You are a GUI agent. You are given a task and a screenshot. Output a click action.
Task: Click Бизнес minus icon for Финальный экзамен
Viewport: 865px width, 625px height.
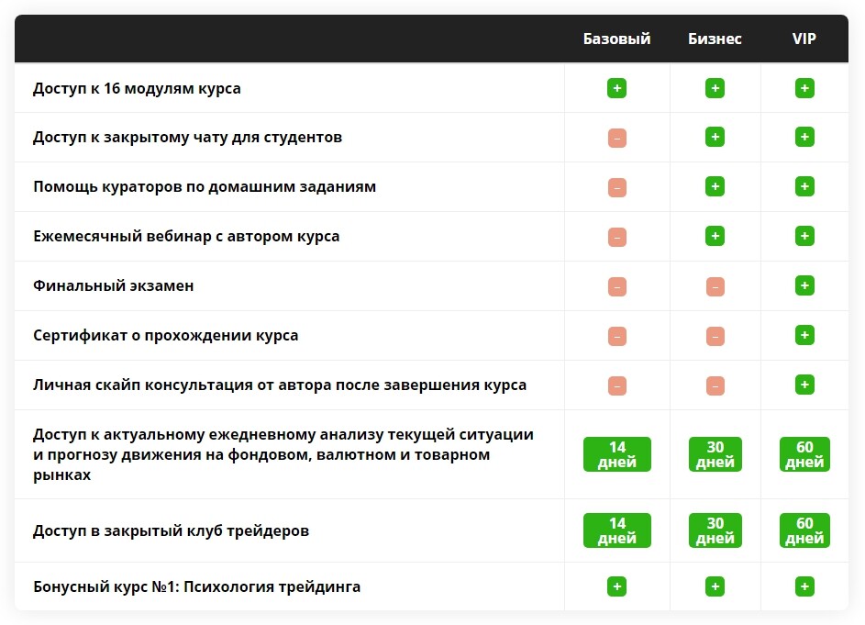tap(715, 286)
